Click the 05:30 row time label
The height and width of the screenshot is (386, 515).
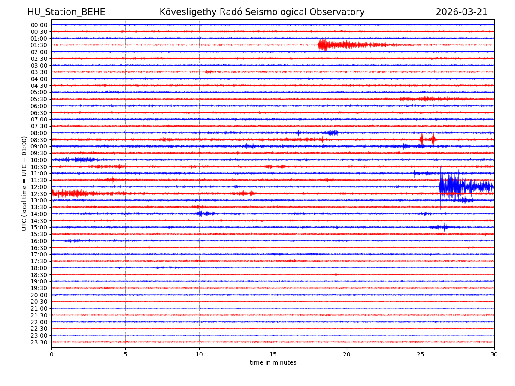pyautogui.click(x=39, y=99)
